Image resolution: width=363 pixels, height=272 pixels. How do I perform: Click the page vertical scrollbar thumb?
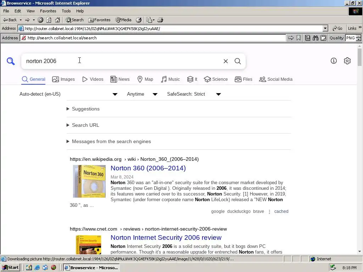tap(359, 57)
